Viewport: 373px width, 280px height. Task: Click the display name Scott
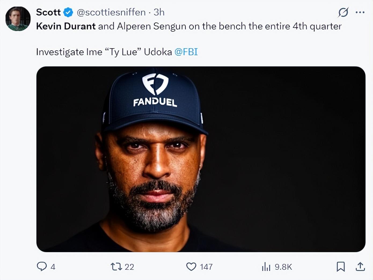pyautogui.click(x=48, y=12)
